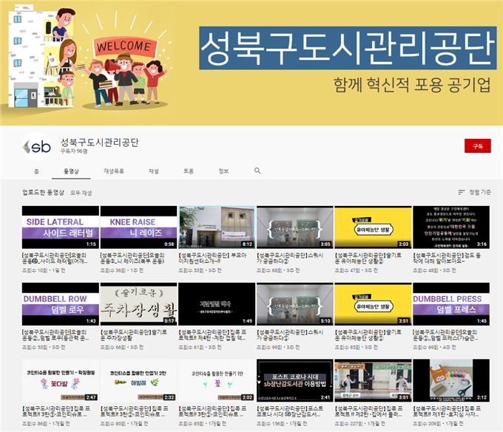Image resolution: width=503 pixels, height=432 pixels.
Task: Open the 채널 tab
Action: coord(153,171)
